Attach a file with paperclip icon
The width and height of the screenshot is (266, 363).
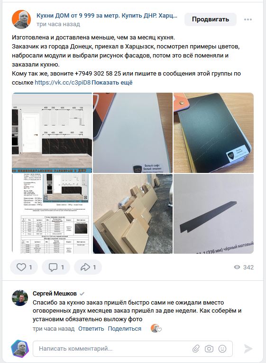click(196, 349)
